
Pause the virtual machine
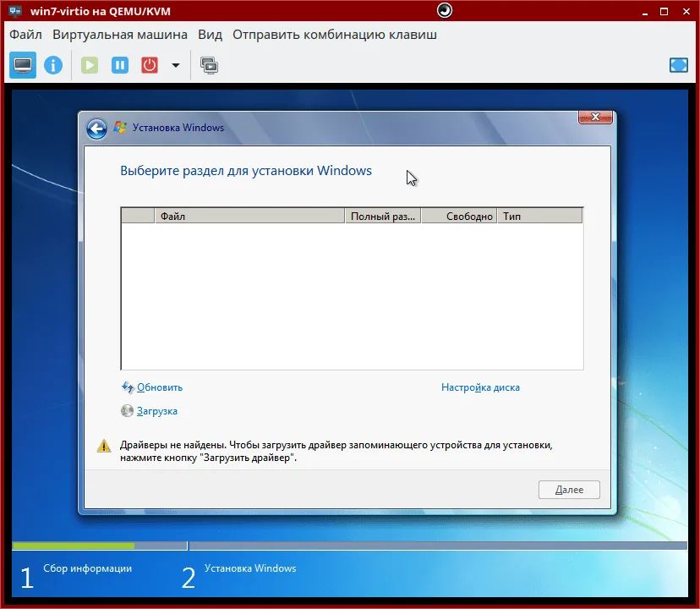tap(119, 64)
